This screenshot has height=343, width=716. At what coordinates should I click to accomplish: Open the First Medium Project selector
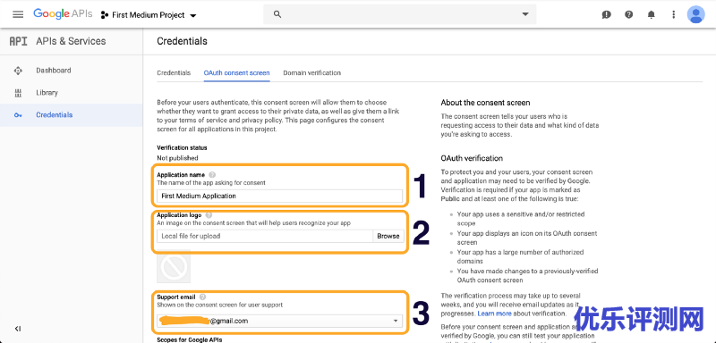tap(149, 15)
